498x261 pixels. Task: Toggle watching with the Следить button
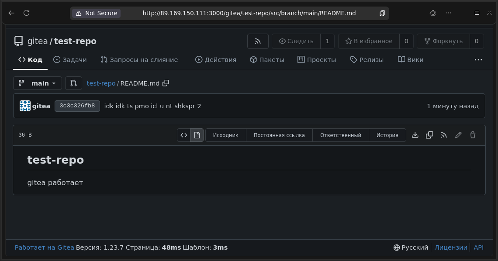click(x=296, y=41)
